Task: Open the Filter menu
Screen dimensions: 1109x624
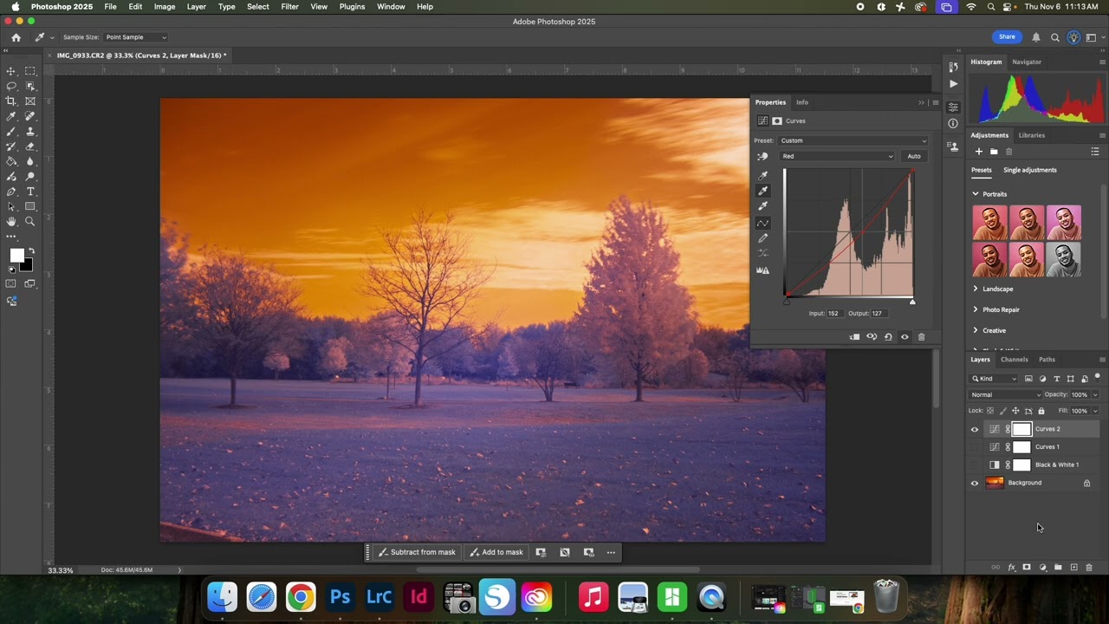Action: tap(289, 7)
